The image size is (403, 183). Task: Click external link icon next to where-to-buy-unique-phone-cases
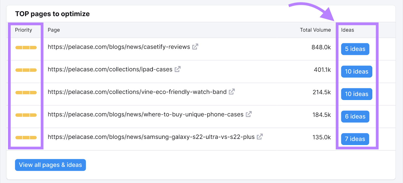pos(249,114)
